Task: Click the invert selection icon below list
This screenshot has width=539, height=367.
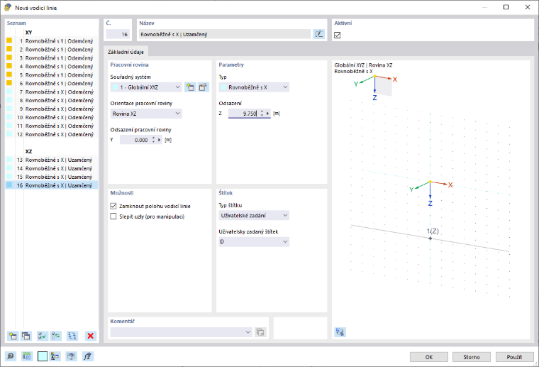Action: click(x=56, y=336)
